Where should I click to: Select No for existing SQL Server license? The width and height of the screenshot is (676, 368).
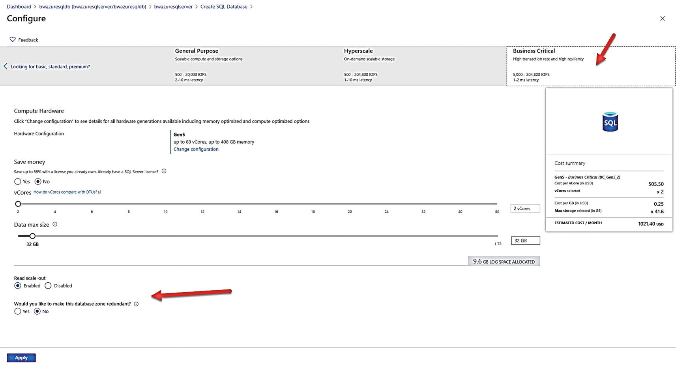[38, 182]
